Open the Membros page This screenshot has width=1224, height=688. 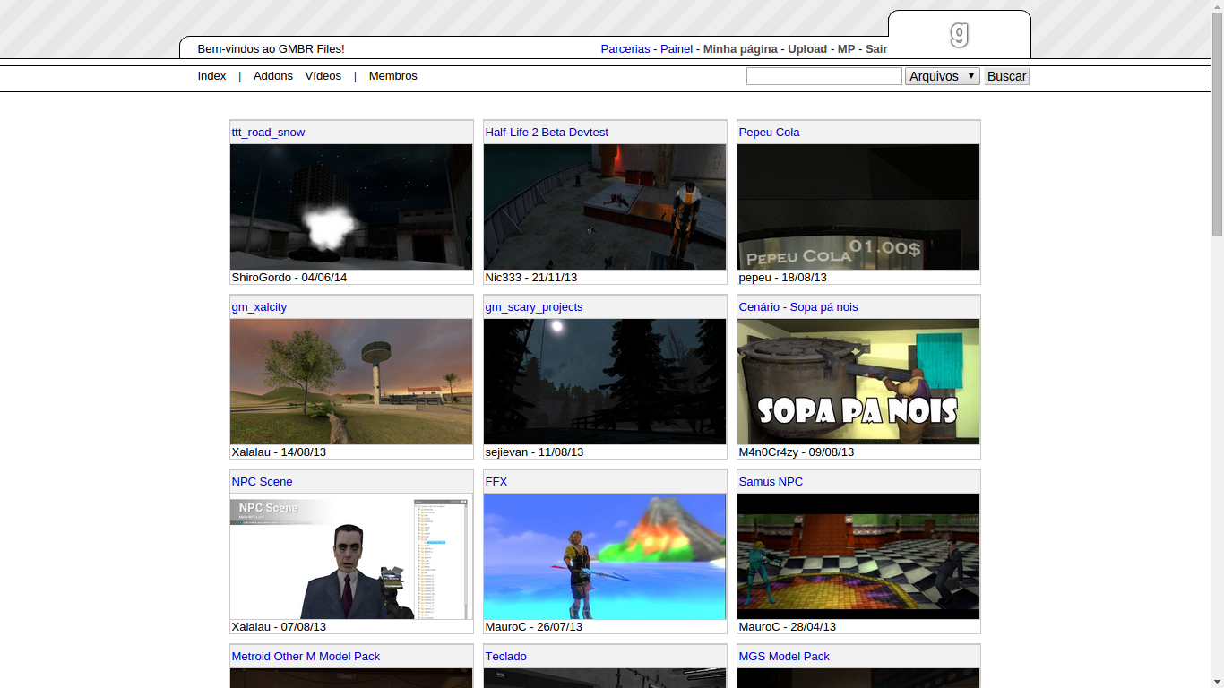click(392, 76)
